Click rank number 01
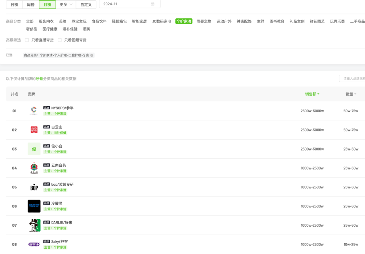Viewport: 365px width, 254px height. coord(15,111)
